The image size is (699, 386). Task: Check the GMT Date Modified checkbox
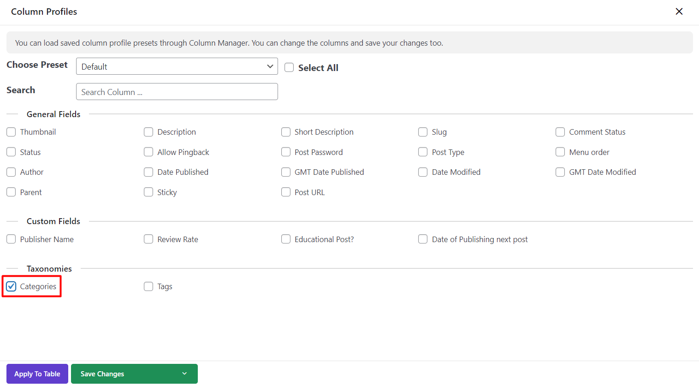(x=560, y=172)
